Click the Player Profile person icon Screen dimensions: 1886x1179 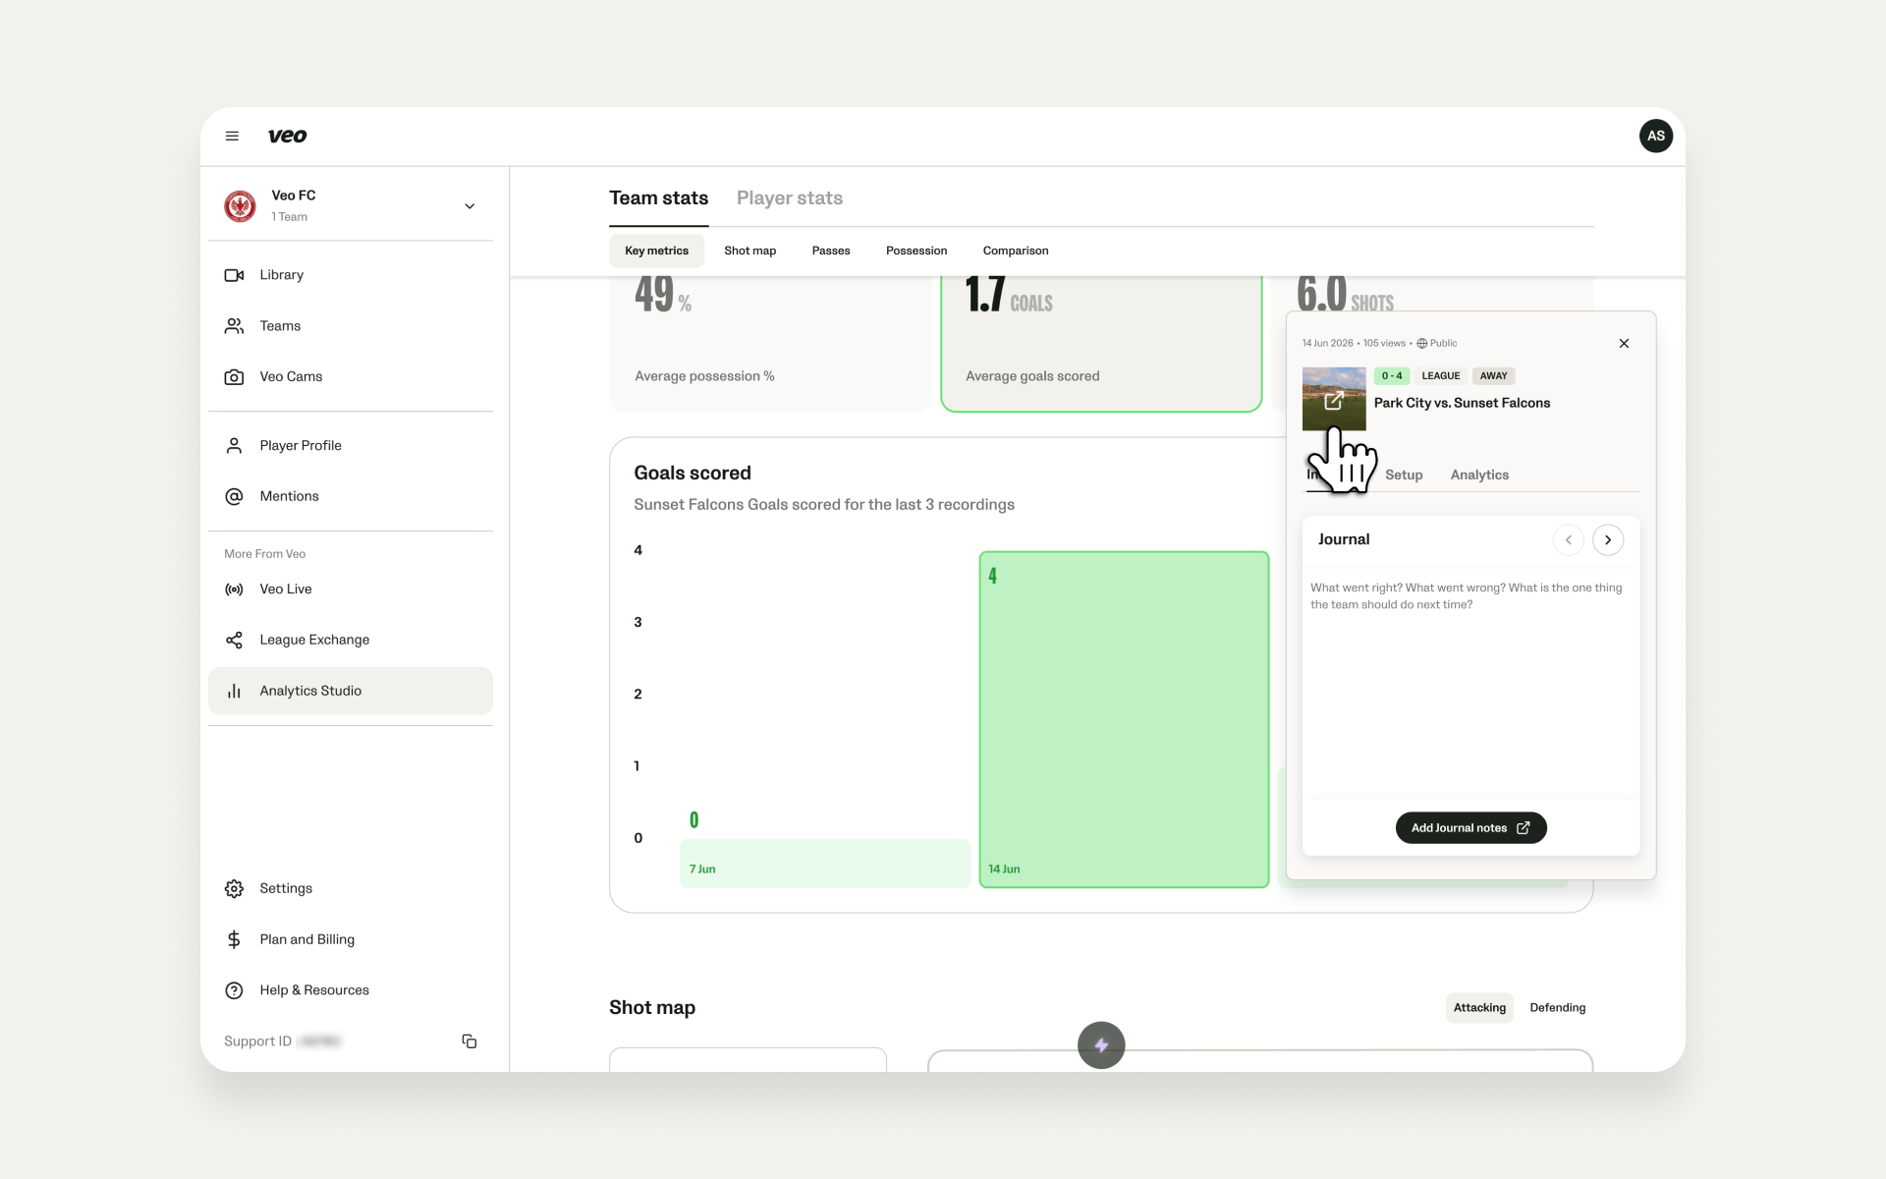tap(234, 446)
